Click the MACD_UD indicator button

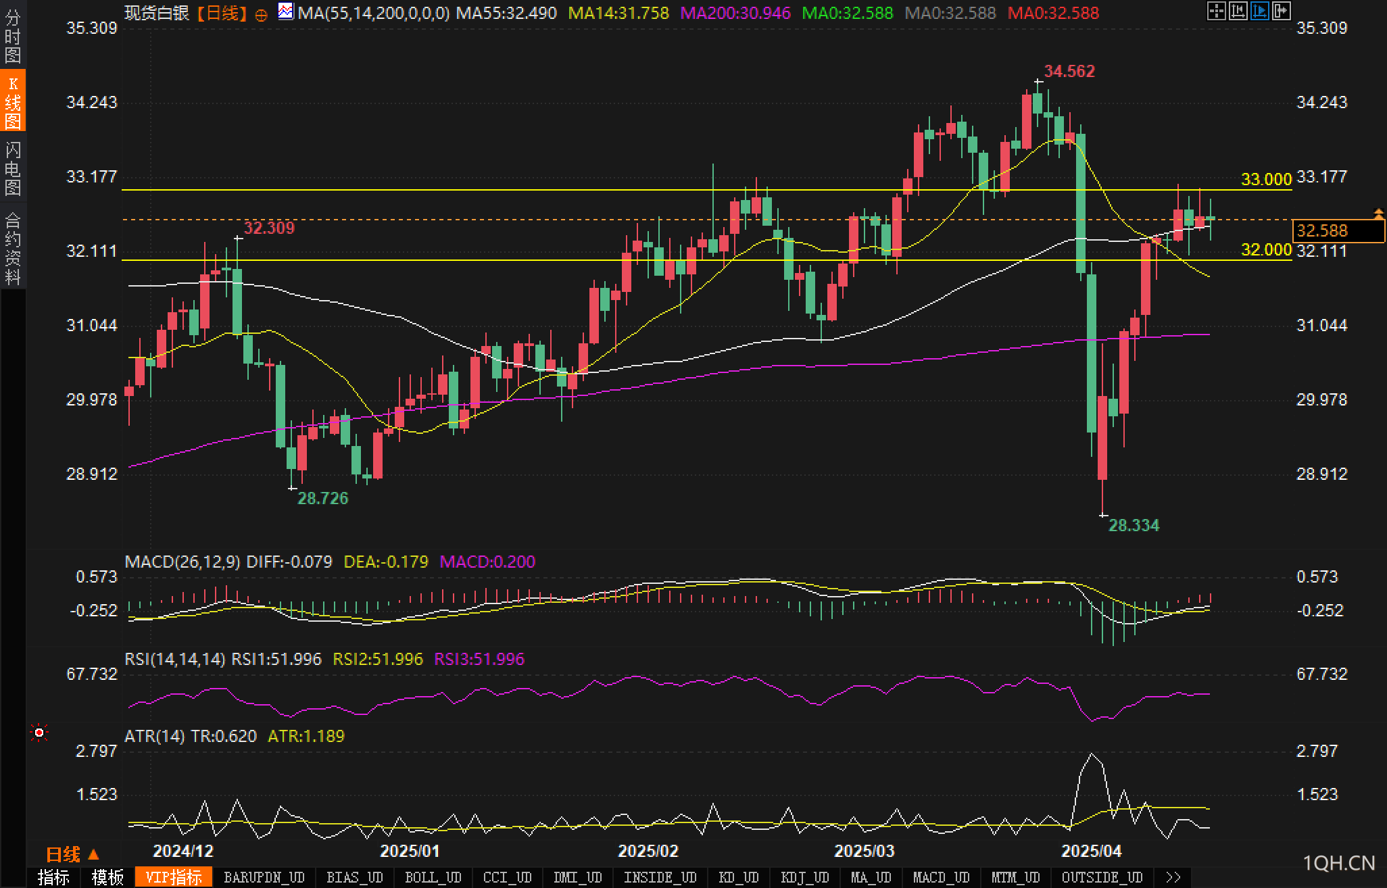pos(941,877)
